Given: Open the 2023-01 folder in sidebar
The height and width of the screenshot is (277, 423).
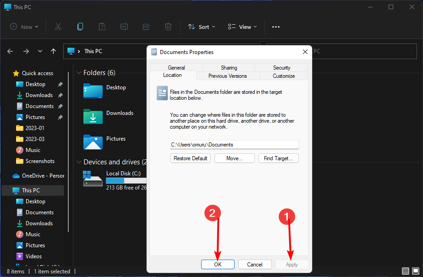Looking at the screenshot, I should (x=30, y=128).
